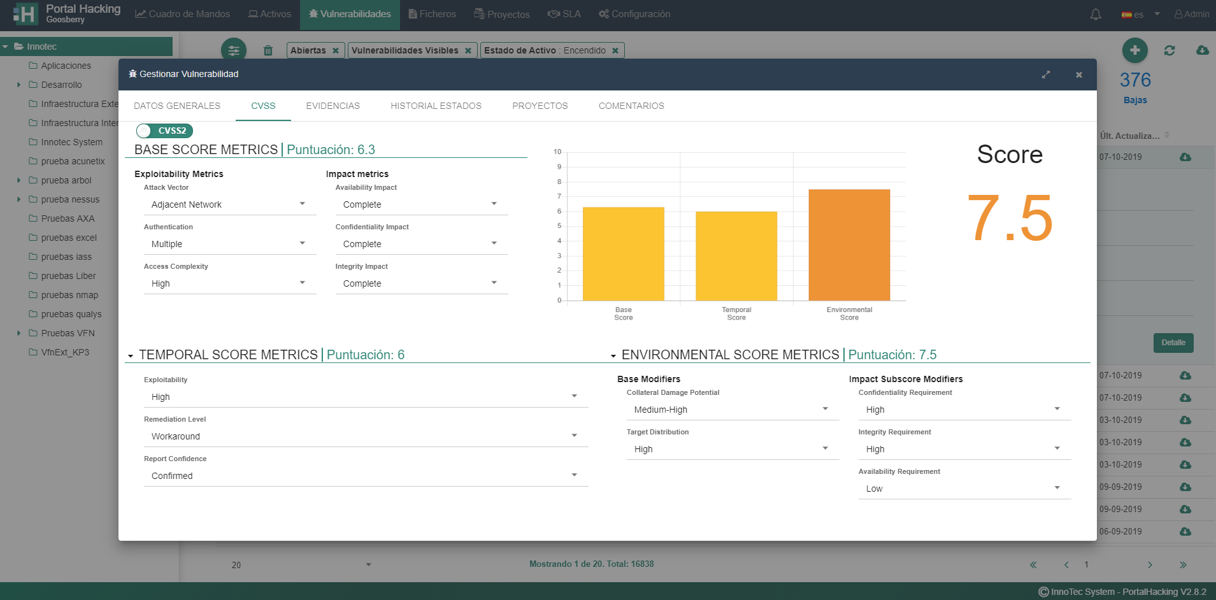Click the trash delete icon
Image resolution: width=1216 pixels, height=600 pixels.
[x=268, y=50]
